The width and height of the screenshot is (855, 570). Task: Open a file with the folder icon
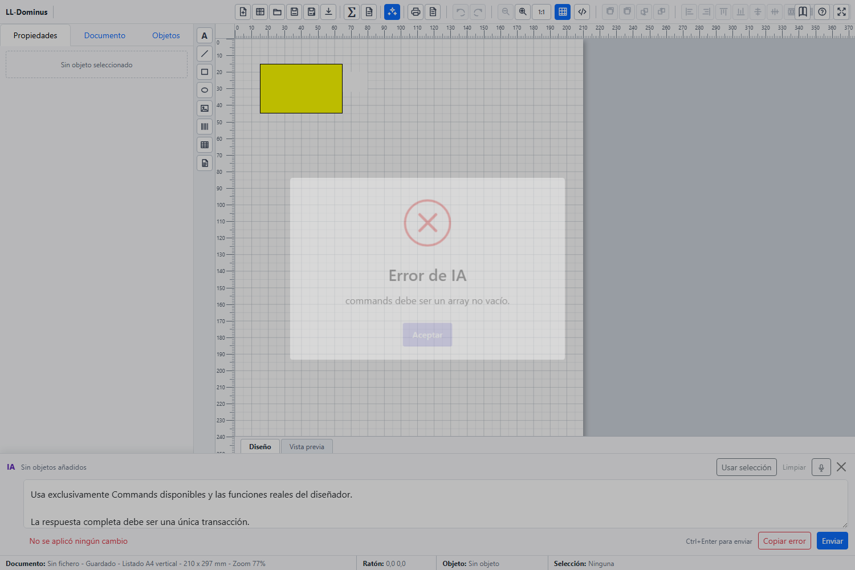tap(277, 12)
